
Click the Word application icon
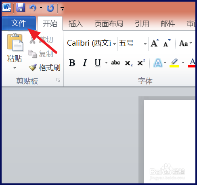click(6, 8)
